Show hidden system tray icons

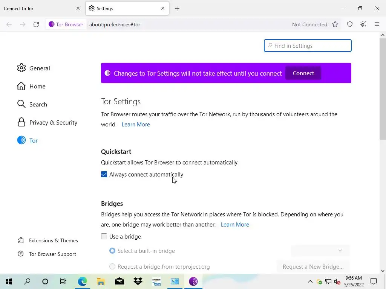pyautogui.click(x=310, y=281)
